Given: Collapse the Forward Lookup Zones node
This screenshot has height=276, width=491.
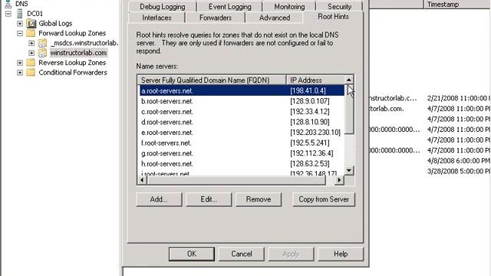Looking at the screenshot, I should pos(20,33).
